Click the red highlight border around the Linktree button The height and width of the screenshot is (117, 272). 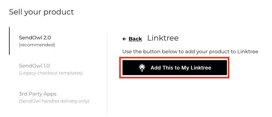click(x=174, y=58)
